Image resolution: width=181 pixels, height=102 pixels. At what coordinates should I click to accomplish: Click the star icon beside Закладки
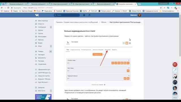point(36,55)
